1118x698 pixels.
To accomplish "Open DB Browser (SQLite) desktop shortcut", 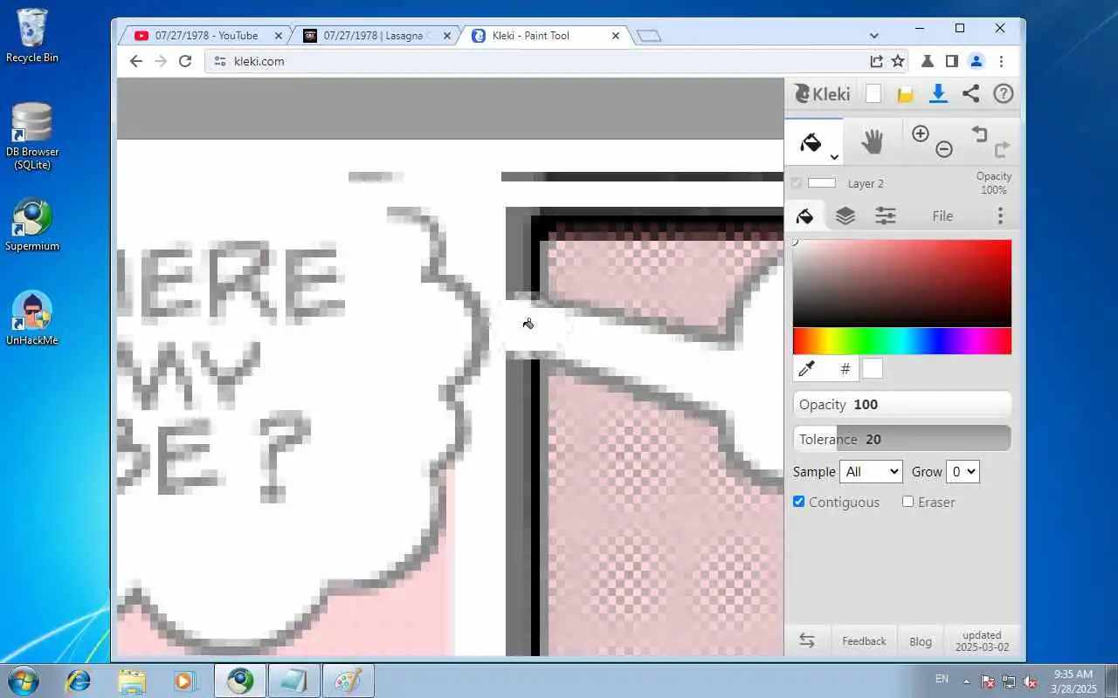I will [x=32, y=136].
